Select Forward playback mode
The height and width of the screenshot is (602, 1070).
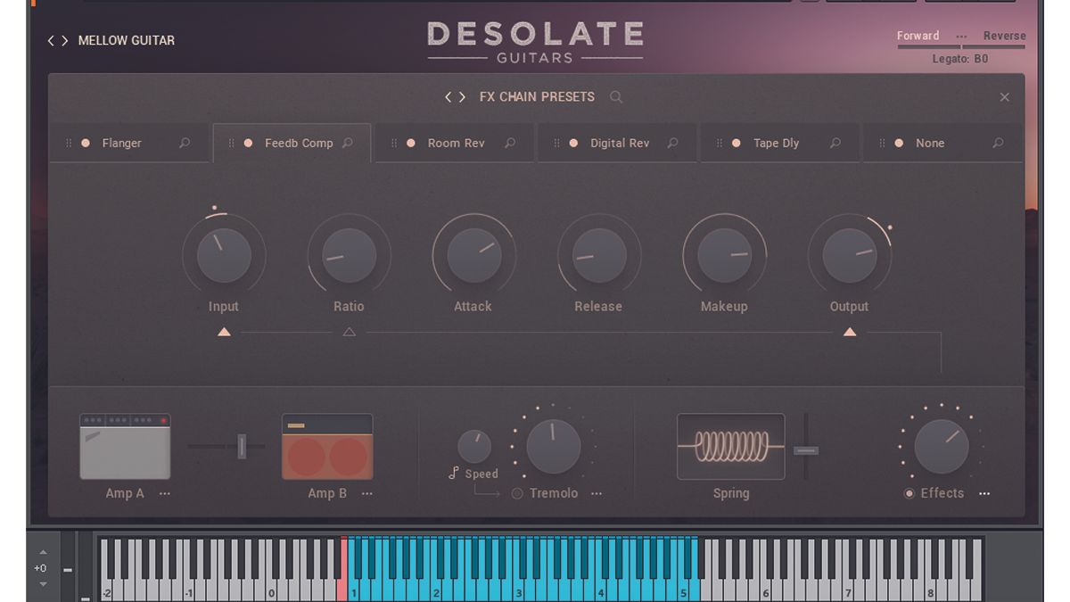click(x=918, y=36)
